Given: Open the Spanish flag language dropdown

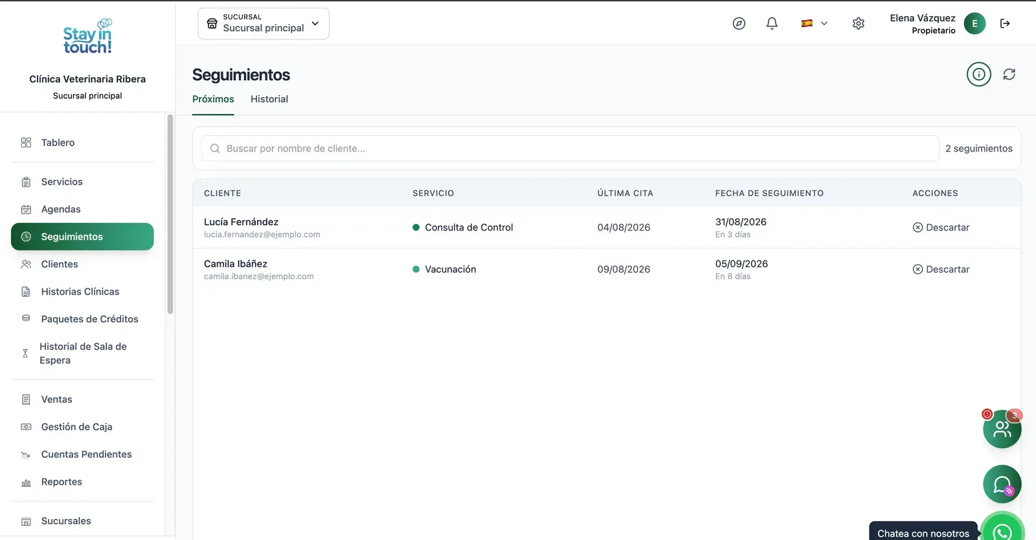Looking at the screenshot, I should pyautogui.click(x=815, y=23).
